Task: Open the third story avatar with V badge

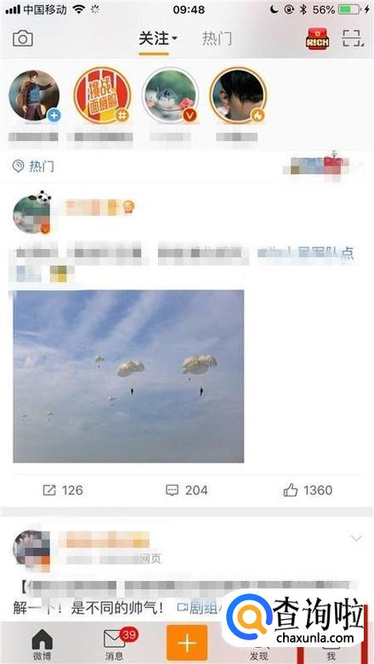Action: pyautogui.click(x=170, y=96)
